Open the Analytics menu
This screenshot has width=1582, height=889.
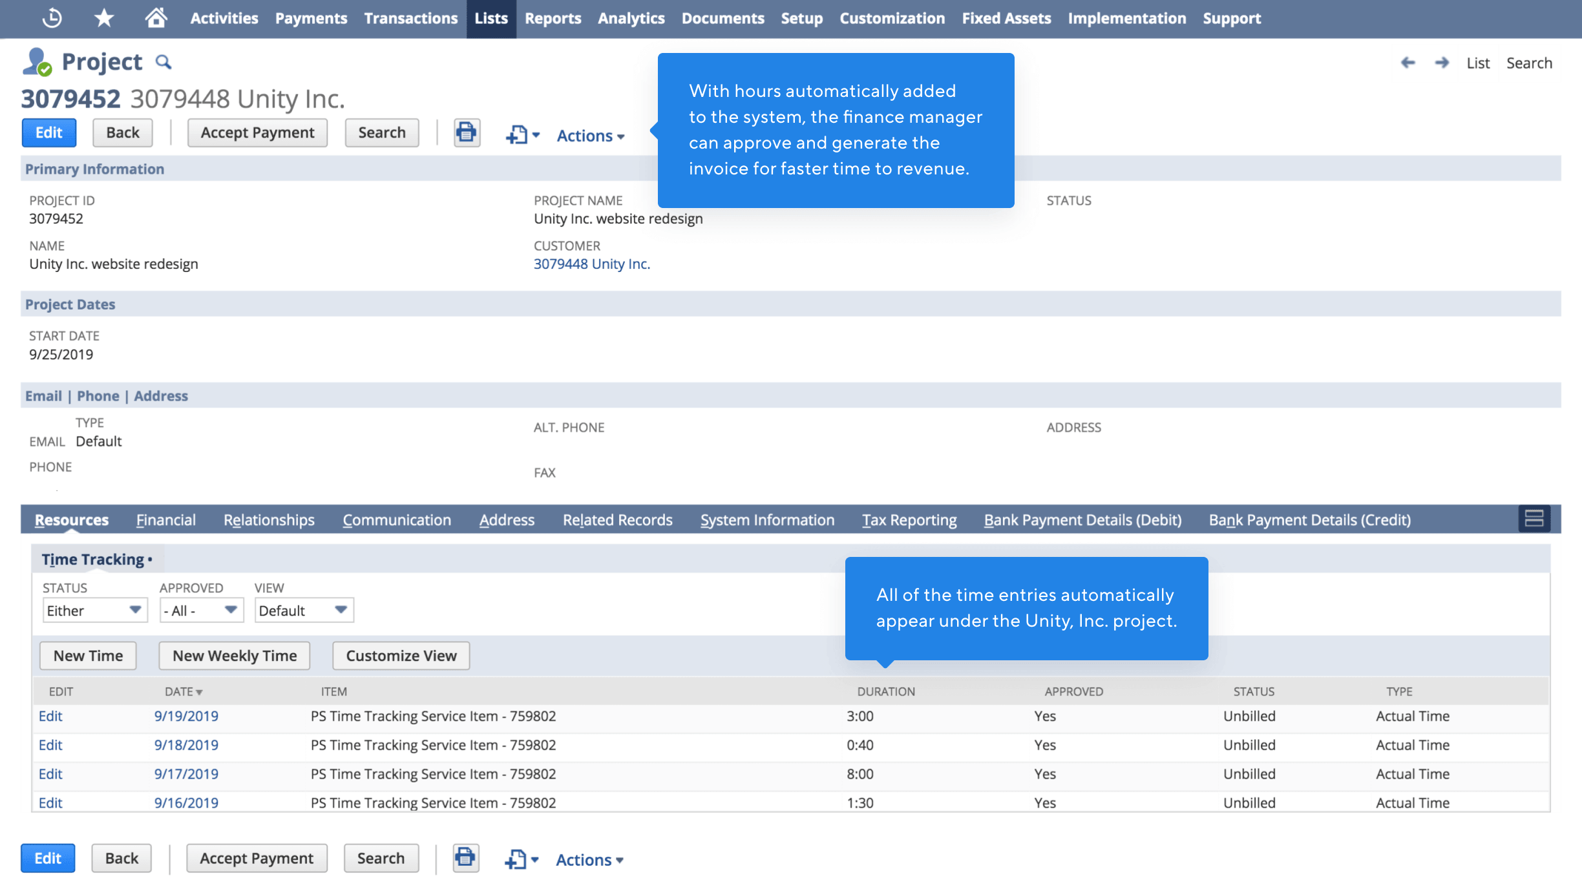pyautogui.click(x=631, y=18)
